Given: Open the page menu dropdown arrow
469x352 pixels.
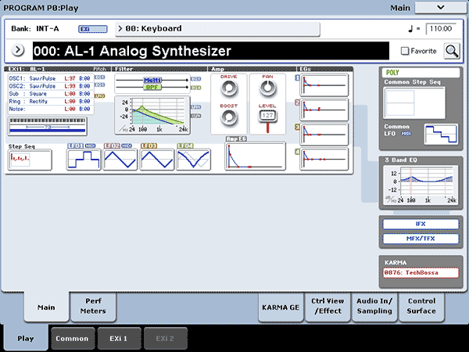Looking at the screenshot, I should click(440, 7).
